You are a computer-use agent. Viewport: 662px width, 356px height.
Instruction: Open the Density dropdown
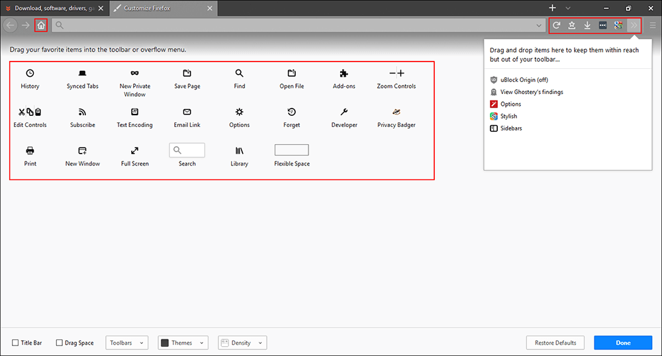click(242, 343)
